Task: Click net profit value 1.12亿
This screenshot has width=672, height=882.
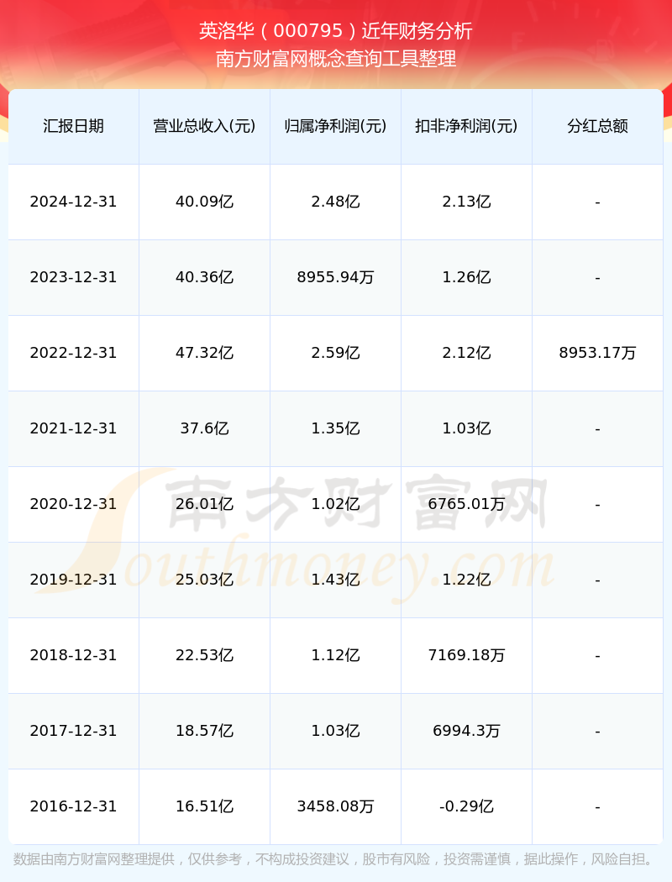Action: [336, 655]
